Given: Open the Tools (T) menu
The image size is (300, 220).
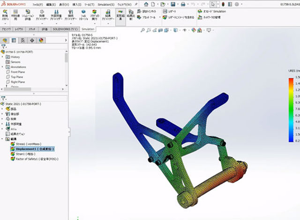Looking at the screenshot, I should tap(90, 4).
